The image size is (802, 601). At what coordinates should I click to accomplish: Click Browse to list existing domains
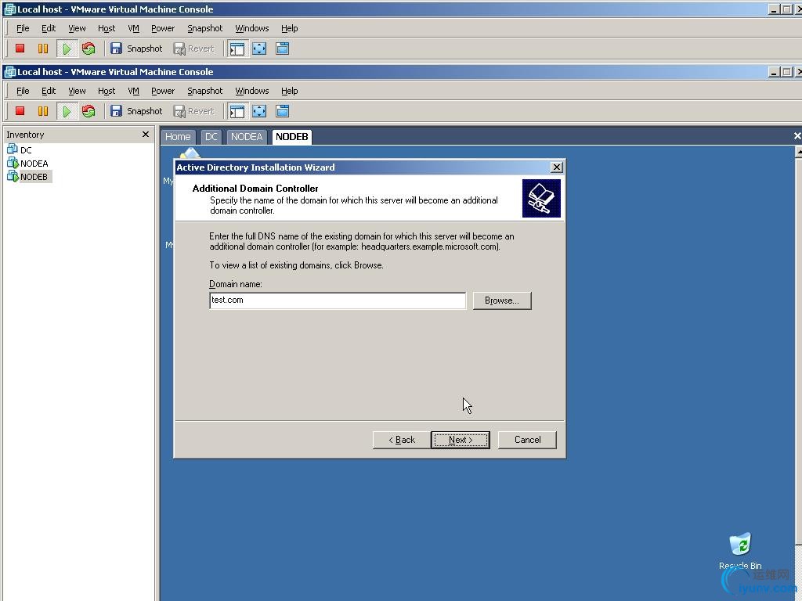point(502,300)
